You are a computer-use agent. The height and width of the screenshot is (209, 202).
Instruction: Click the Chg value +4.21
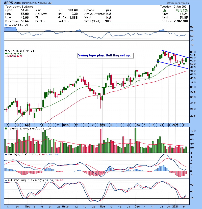click(184, 14)
